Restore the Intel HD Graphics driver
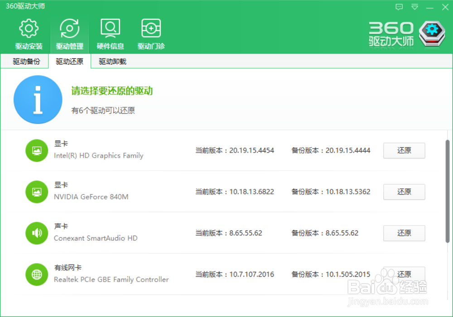The image size is (453, 317). [404, 150]
